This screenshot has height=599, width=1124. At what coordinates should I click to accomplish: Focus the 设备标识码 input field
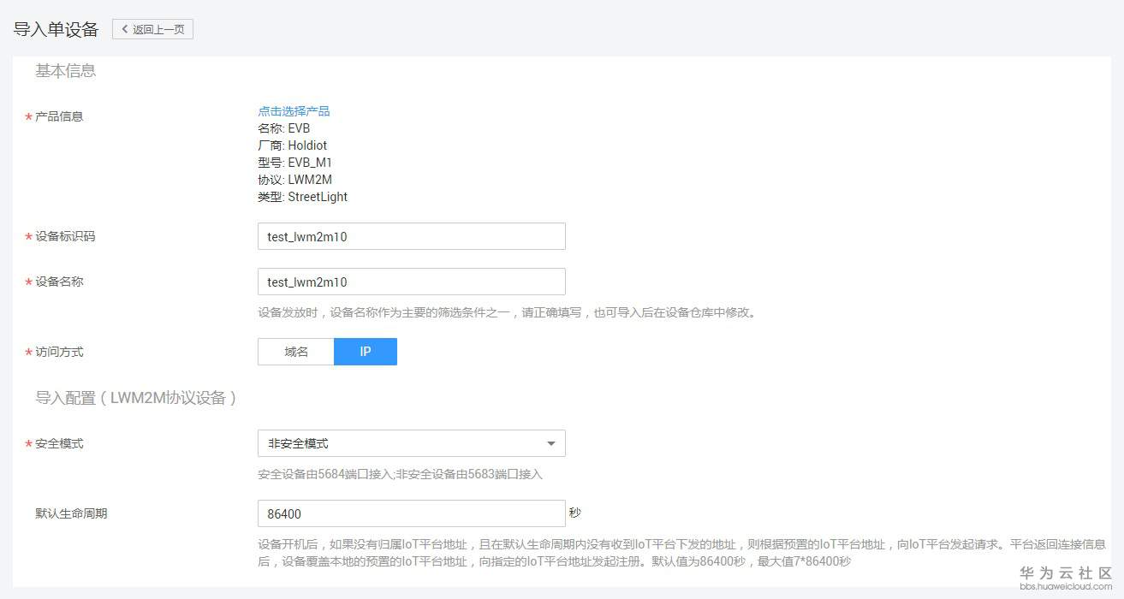tap(411, 236)
